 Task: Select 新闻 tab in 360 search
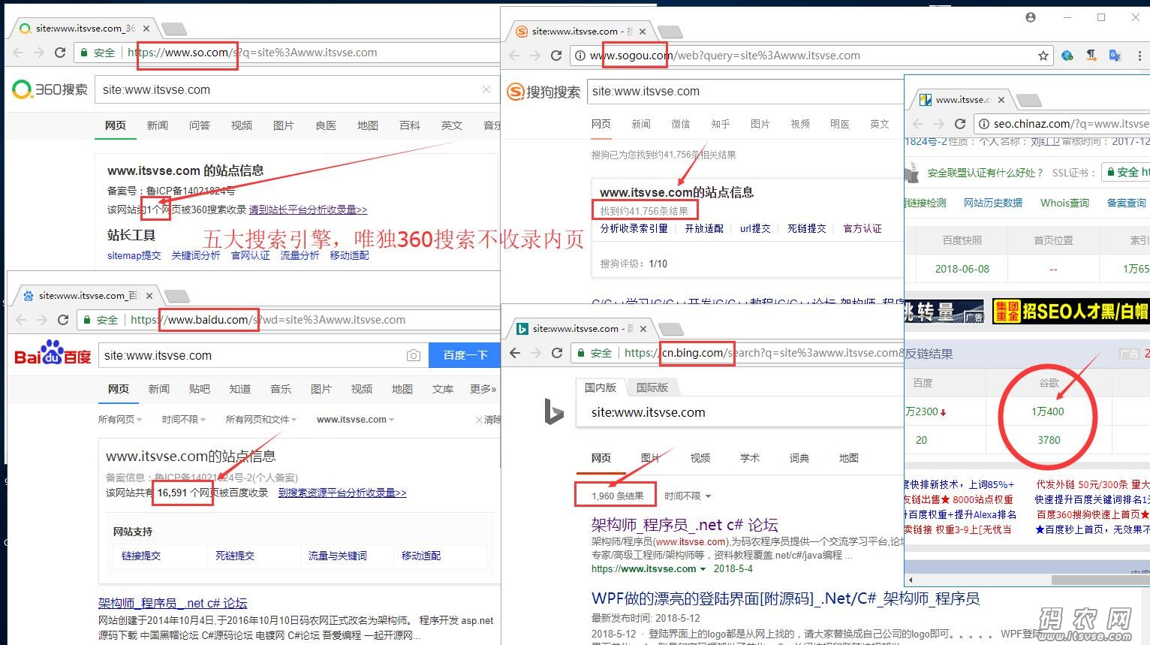158,125
